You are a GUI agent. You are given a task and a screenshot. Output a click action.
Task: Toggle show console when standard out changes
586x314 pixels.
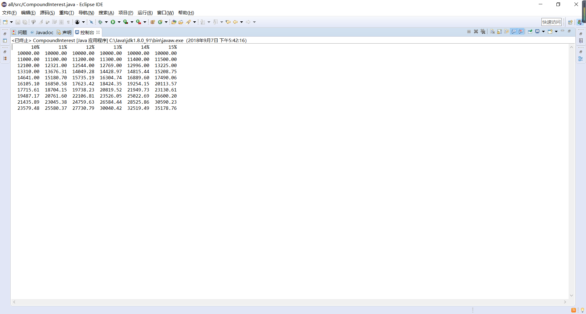[x=514, y=31]
